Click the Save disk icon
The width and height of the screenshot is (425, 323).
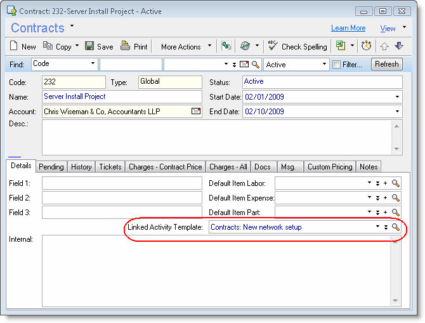click(x=90, y=46)
